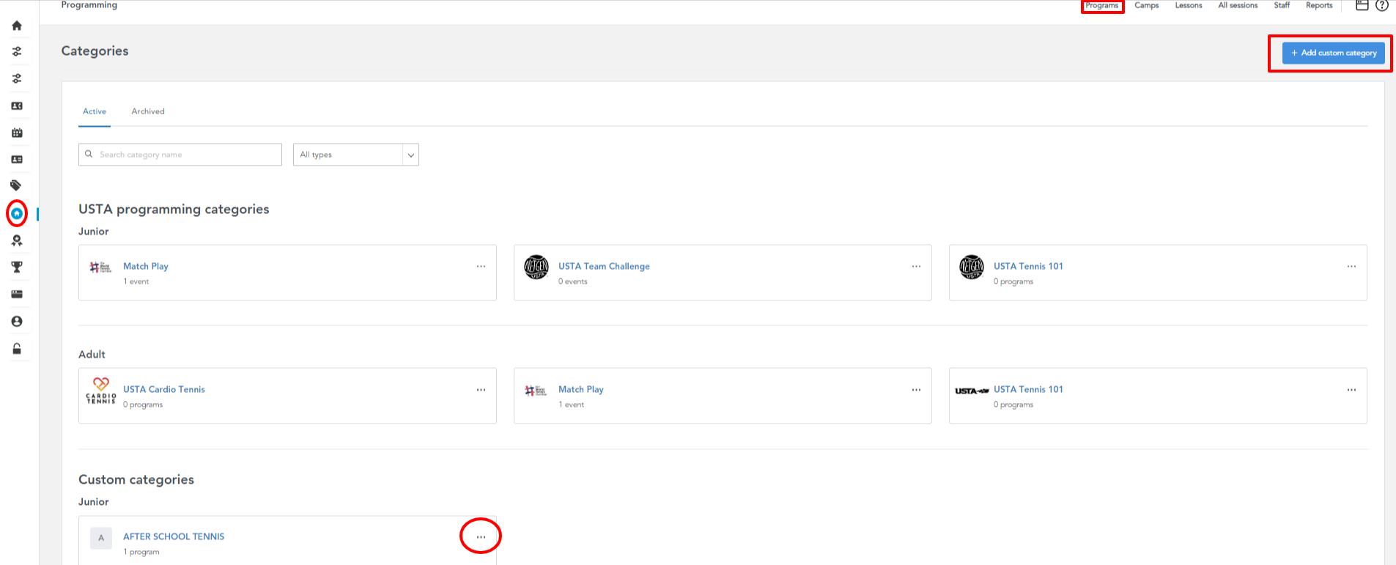The width and height of the screenshot is (1396, 565).
Task: Open options menu for AFTER SCHOOL TENNIS
Action: [481, 537]
